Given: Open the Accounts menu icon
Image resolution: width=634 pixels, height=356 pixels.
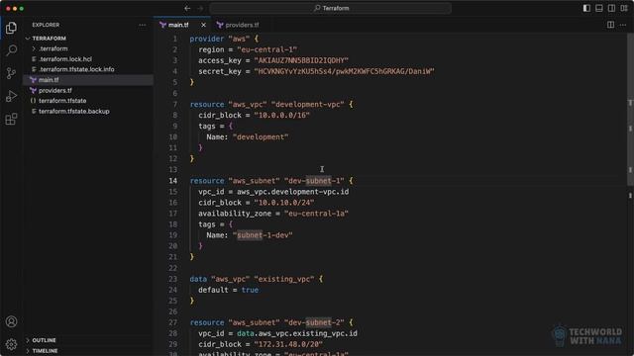Looking at the screenshot, I should click(11, 321).
